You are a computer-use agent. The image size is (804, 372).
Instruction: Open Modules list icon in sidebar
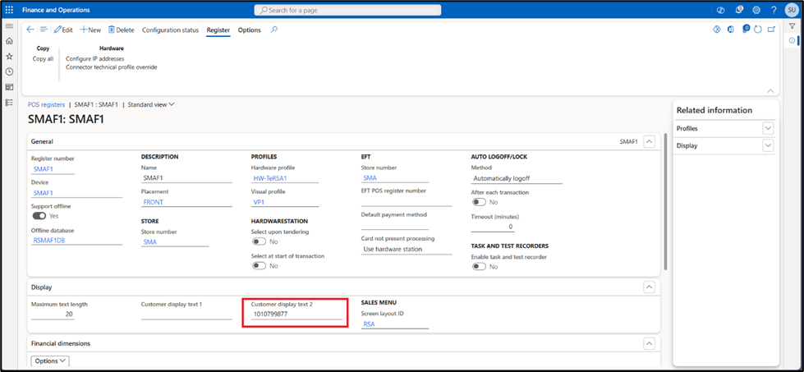(x=9, y=103)
